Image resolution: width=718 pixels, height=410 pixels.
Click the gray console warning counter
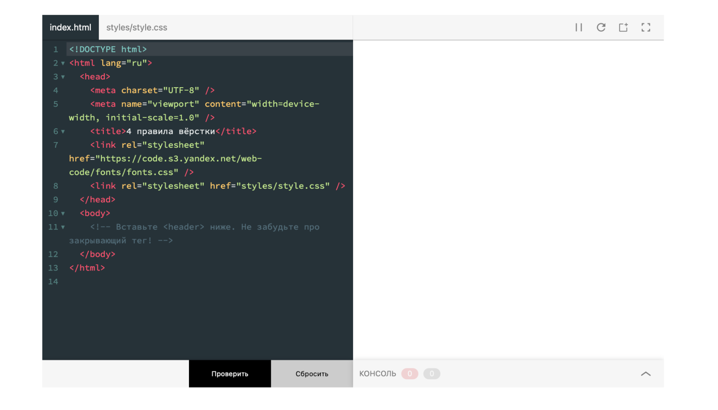(431, 374)
